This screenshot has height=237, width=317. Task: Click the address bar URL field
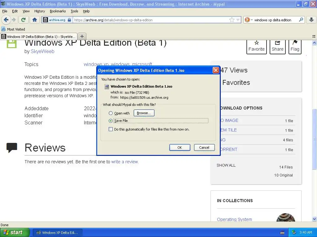coord(151,20)
